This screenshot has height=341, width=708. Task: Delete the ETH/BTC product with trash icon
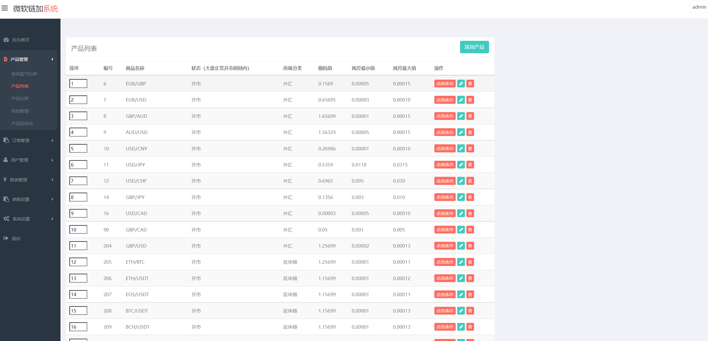pyautogui.click(x=470, y=262)
